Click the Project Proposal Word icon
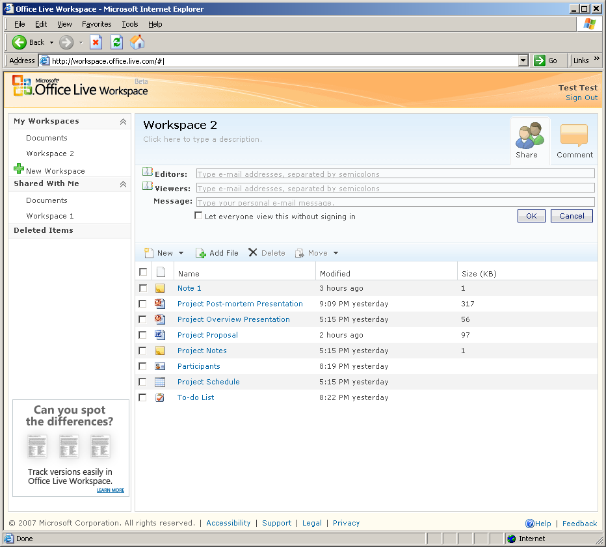 (160, 335)
